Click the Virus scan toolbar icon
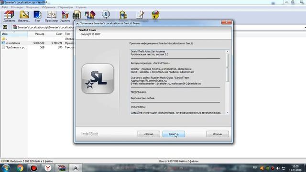The height and width of the screenshot is (172, 306). (x=123, y=15)
